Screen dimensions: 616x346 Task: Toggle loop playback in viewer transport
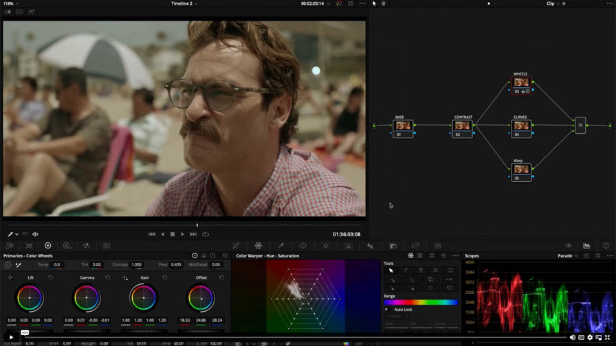206,234
